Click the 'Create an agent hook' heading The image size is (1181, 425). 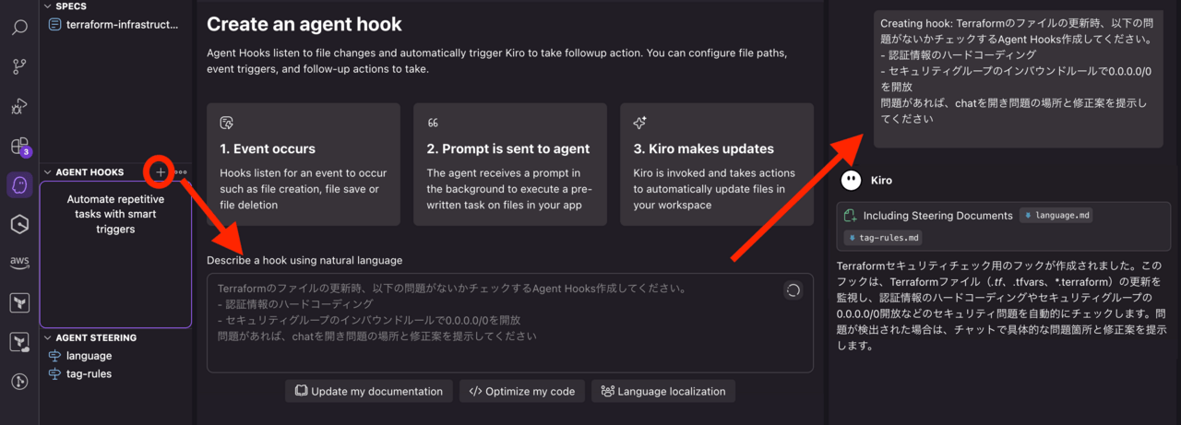point(304,24)
